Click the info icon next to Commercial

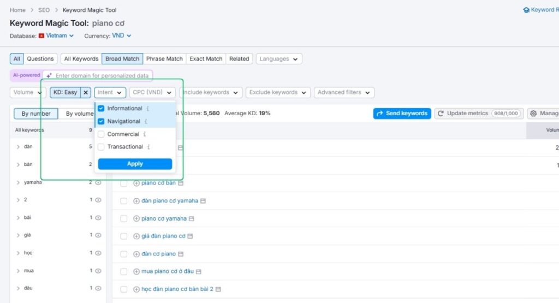pos(144,134)
